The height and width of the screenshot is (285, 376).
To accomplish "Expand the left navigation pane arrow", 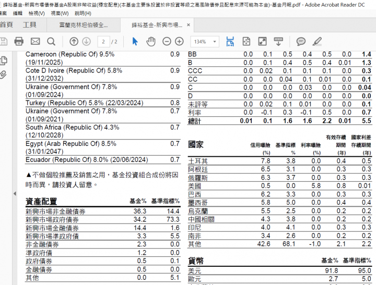I will coord(15,194).
